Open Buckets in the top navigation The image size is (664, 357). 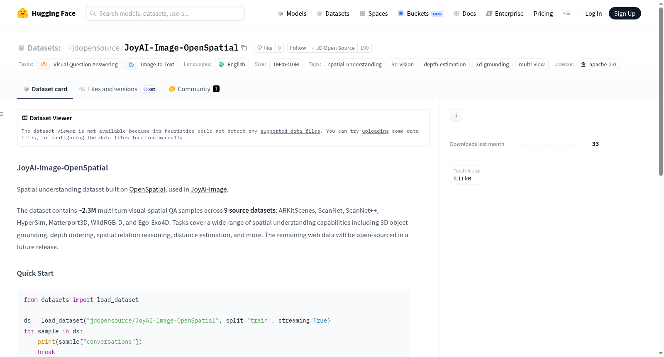(420, 13)
